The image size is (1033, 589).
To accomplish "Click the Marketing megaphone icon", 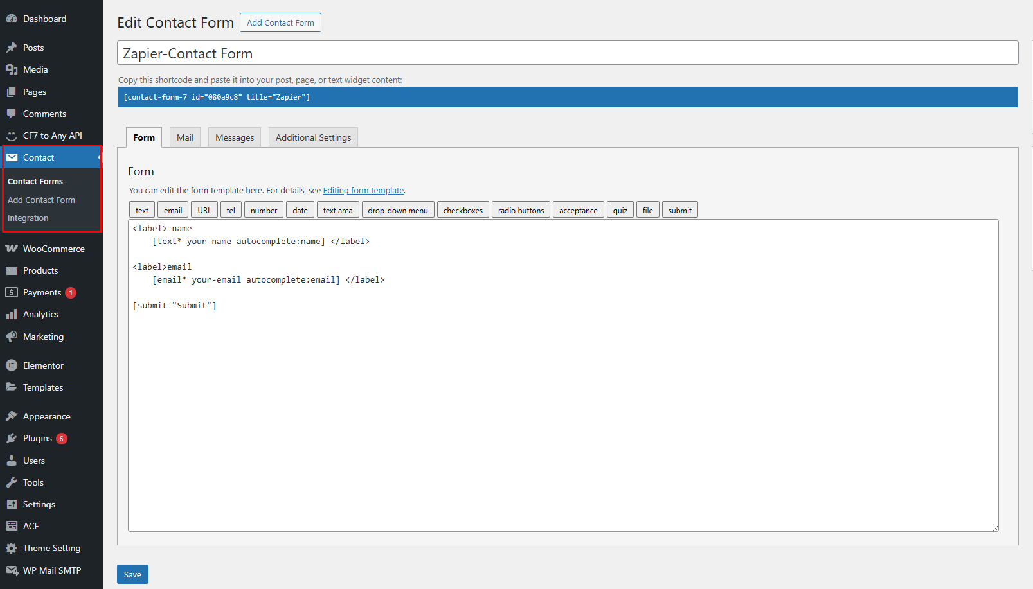I will coord(12,337).
